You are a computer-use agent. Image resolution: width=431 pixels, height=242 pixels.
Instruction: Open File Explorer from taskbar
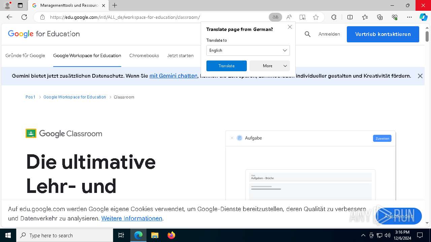[155, 235]
